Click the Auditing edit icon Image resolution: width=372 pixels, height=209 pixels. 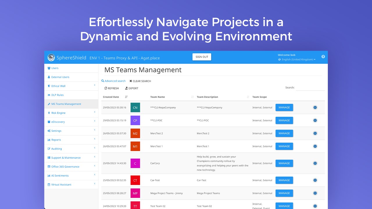click(x=49, y=149)
